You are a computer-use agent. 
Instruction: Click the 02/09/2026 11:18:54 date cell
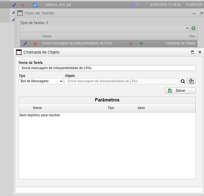tap(165, 5)
